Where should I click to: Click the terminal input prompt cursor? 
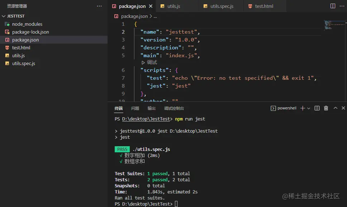[176, 204]
